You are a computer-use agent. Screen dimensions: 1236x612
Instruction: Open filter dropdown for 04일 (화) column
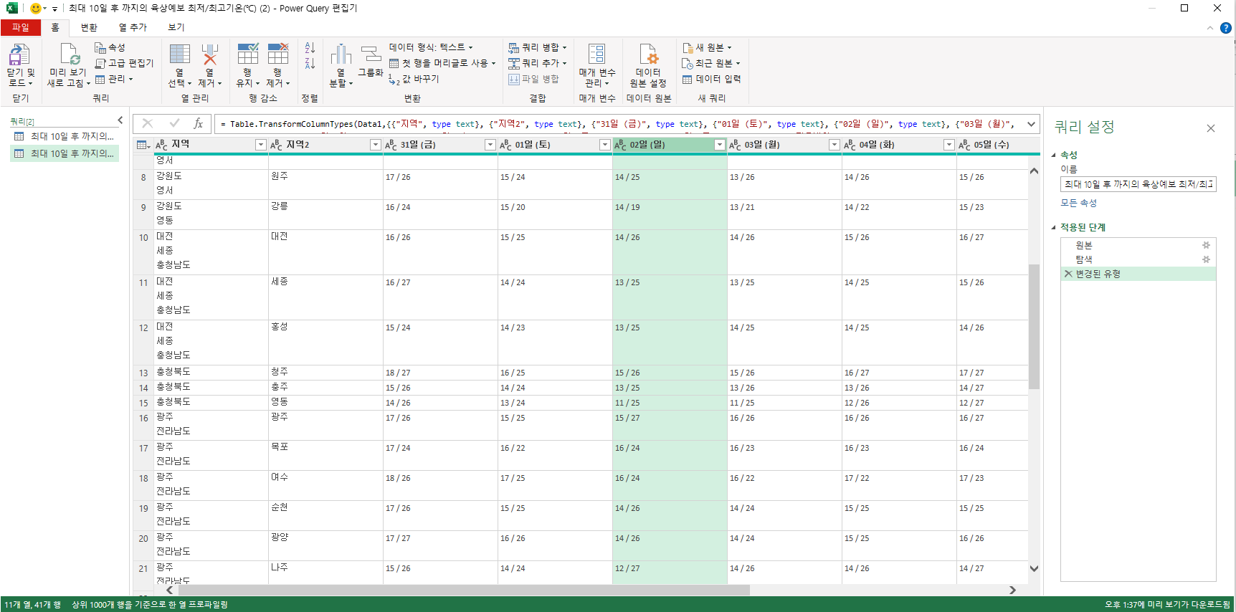(x=949, y=145)
